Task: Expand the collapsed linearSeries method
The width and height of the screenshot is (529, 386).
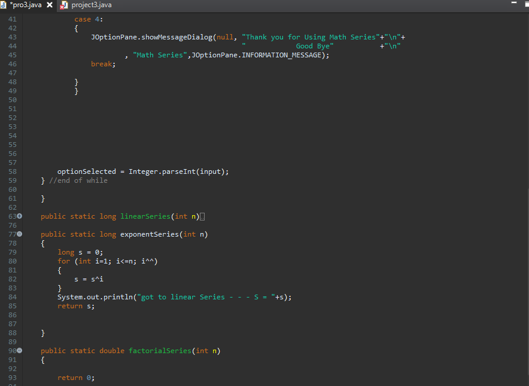Action: (x=20, y=216)
